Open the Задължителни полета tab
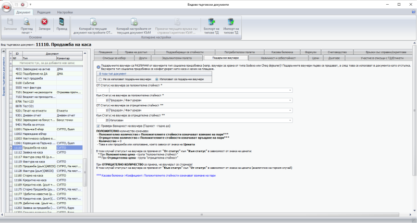This screenshot has height=223, width=417. pyautogui.click(x=177, y=58)
